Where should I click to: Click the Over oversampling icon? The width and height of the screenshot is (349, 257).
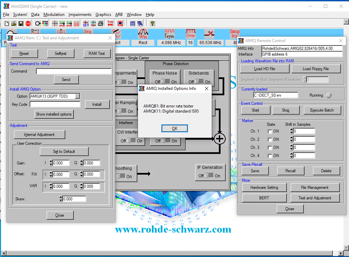click(190, 34)
